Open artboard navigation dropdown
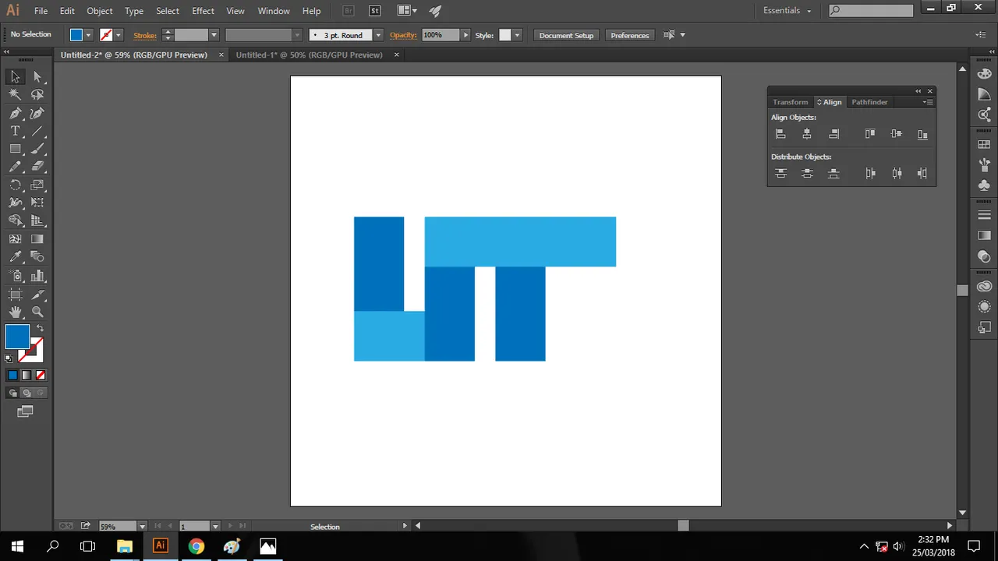 click(x=215, y=527)
